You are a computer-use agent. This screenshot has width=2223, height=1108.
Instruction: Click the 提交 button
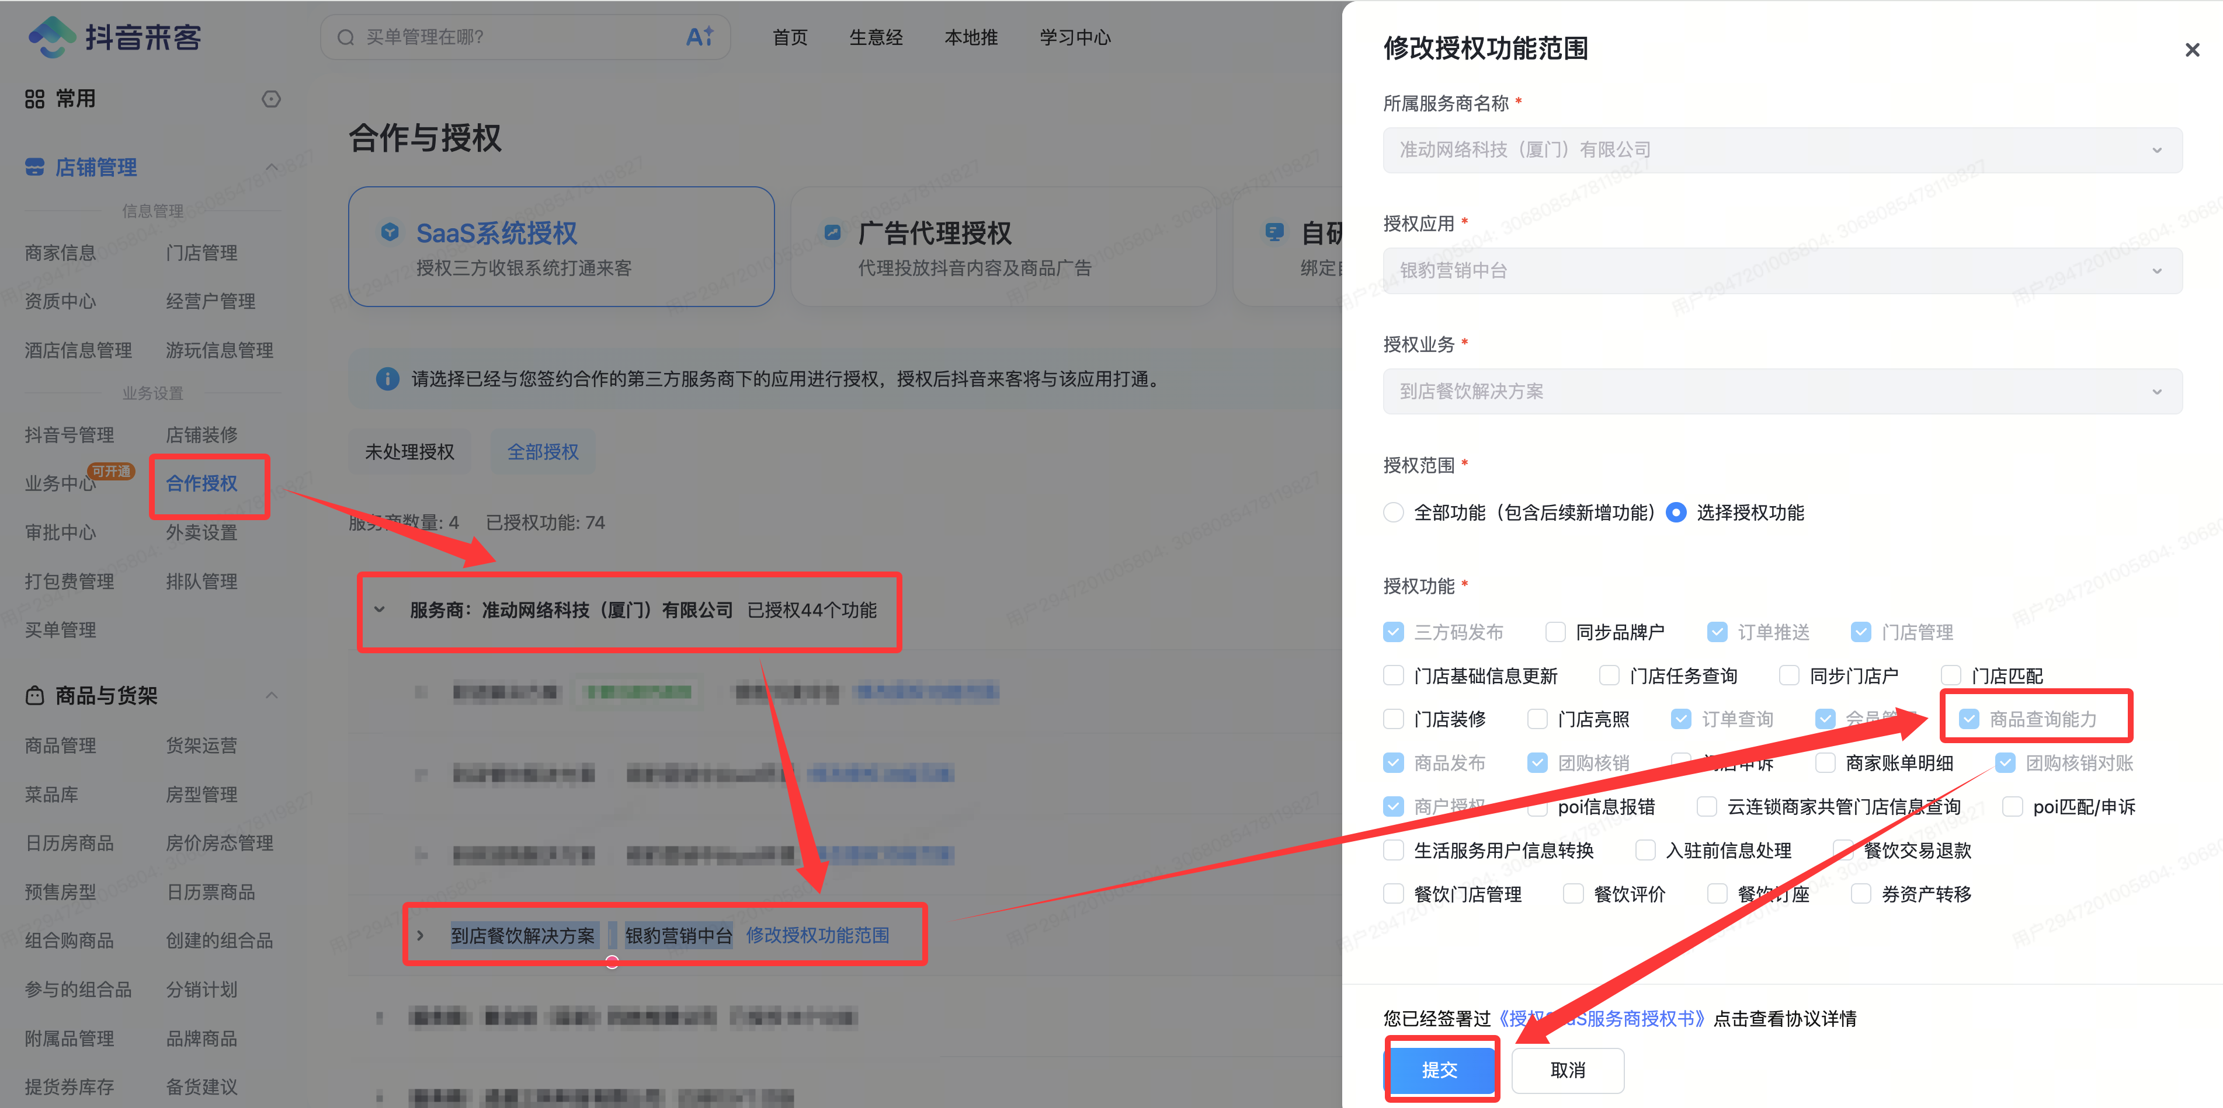tap(1439, 1070)
